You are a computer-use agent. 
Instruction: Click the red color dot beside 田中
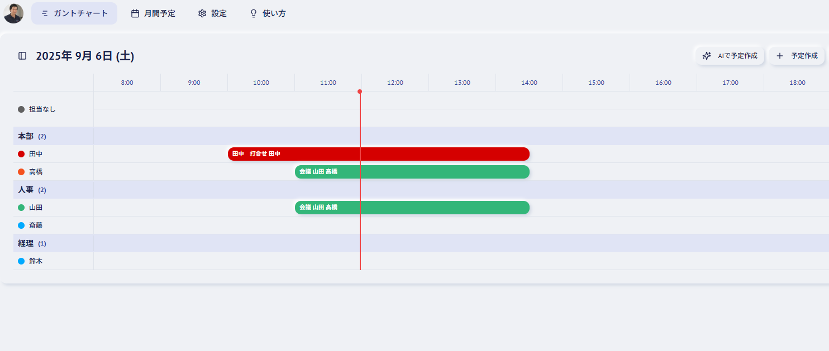[21, 154]
